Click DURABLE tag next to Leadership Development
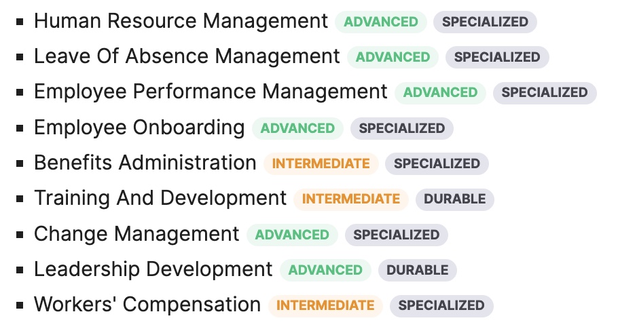This screenshot has width=618, height=331. coord(418,270)
